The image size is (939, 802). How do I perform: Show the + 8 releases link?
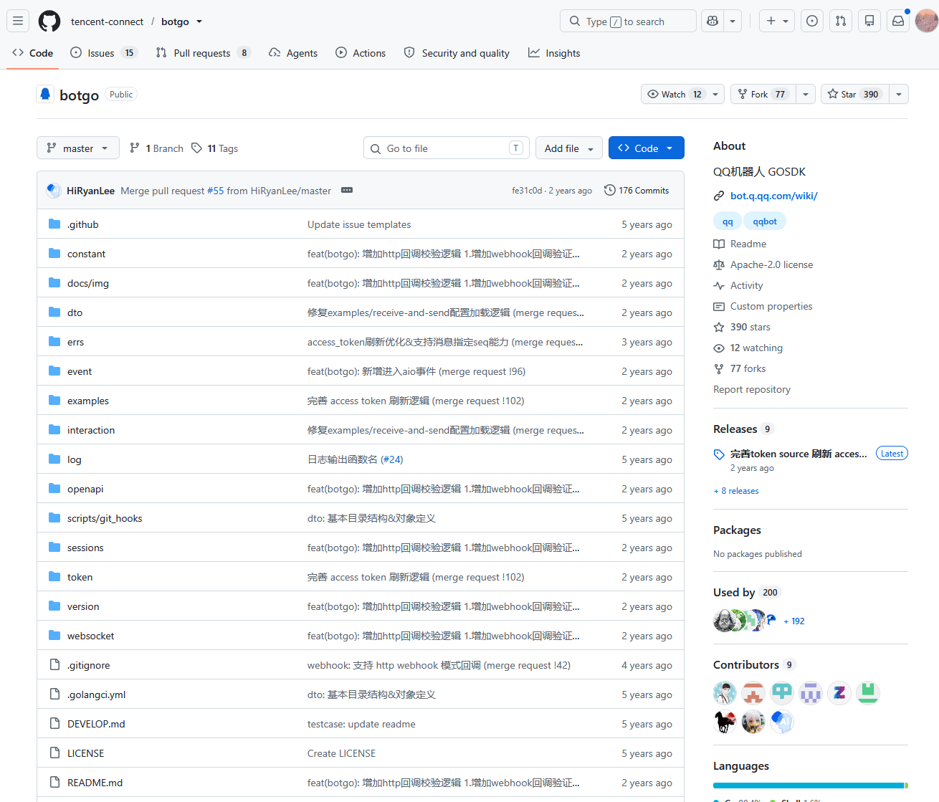[x=736, y=491]
